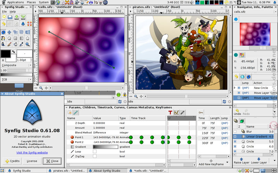Toggle history checkbox for Move Layer 'Circle'

click(239, 93)
